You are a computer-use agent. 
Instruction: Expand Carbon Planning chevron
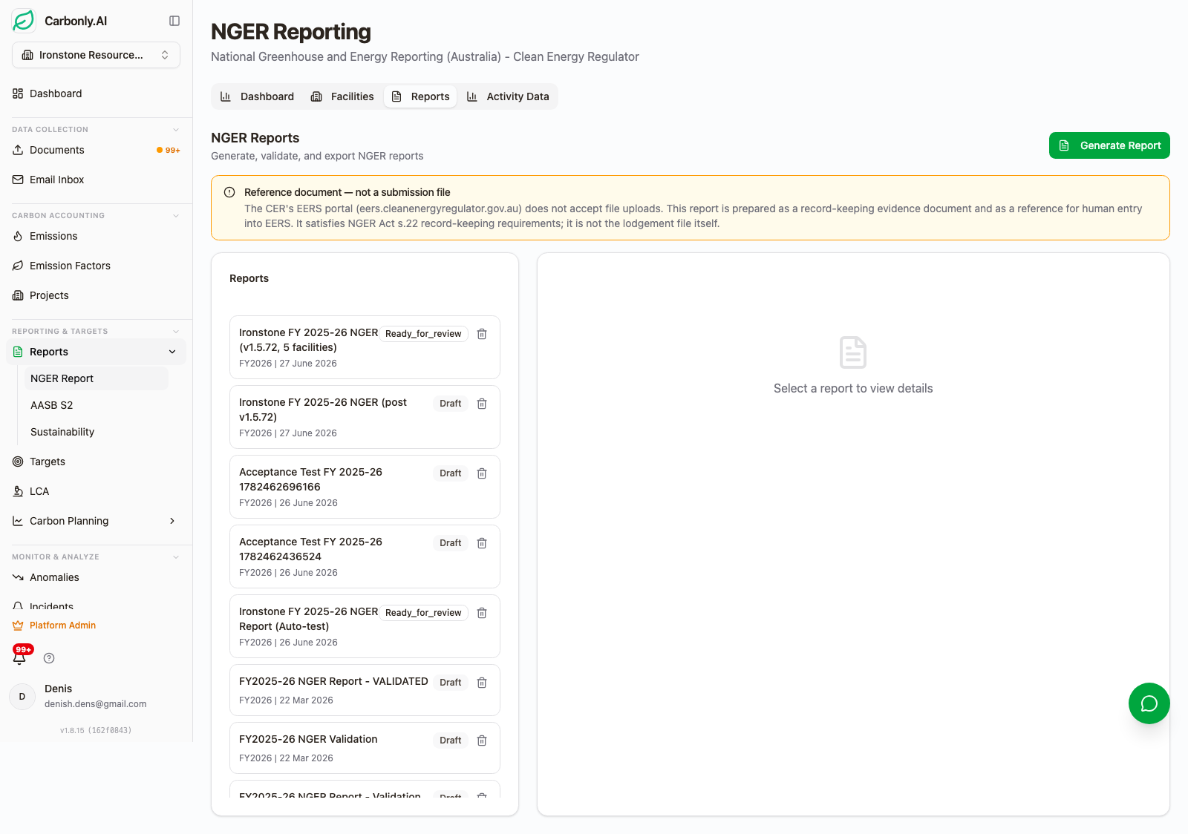pos(172,521)
